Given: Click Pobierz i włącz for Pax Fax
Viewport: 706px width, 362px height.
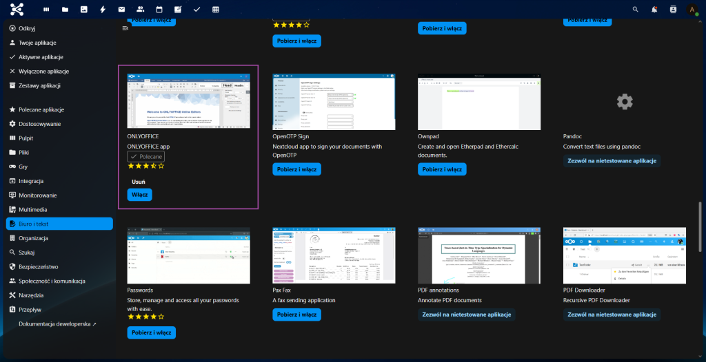Looking at the screenshot, I should coord(296,315).
